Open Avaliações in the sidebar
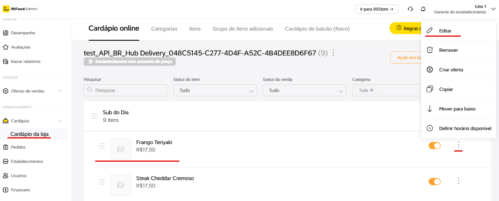 (21, 47)
